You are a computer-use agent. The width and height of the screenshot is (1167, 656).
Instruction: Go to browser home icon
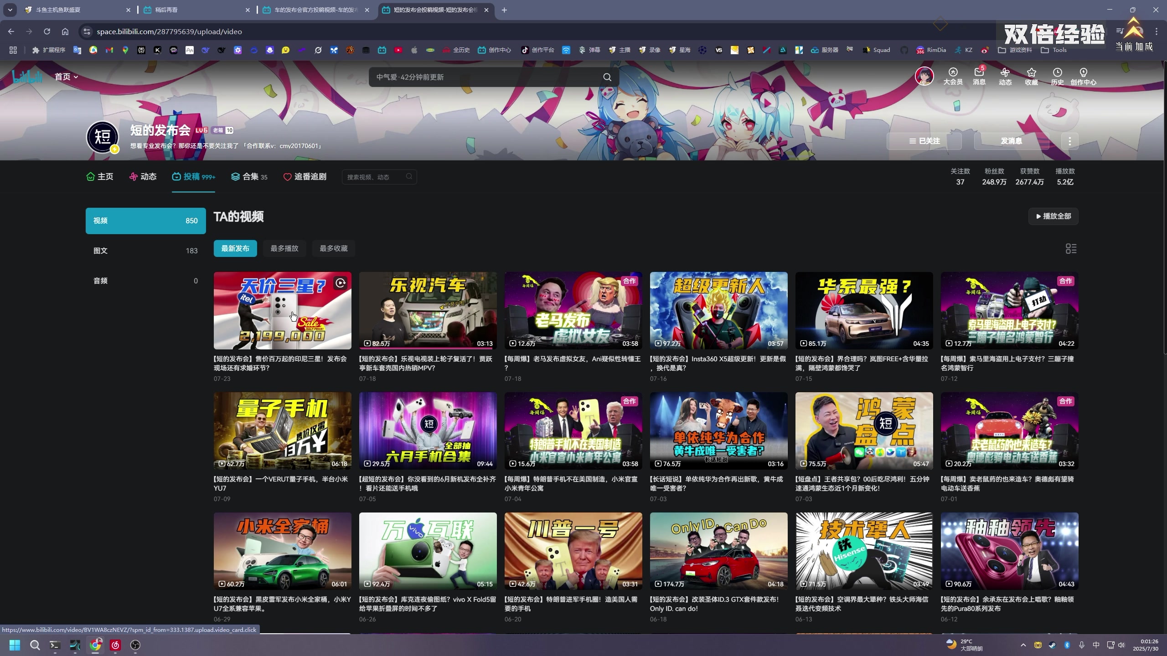(65, 31)
